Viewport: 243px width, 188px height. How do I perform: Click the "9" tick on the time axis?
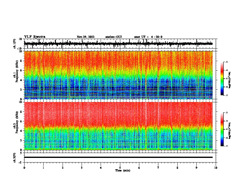[x=196, y=168]
